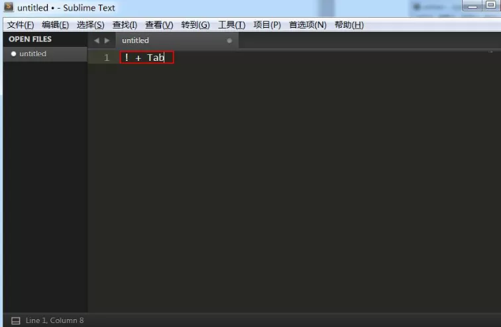Screen dimensions: 501x327
Task: Open the 首选项(N) menu
Action: click(307, 25)
